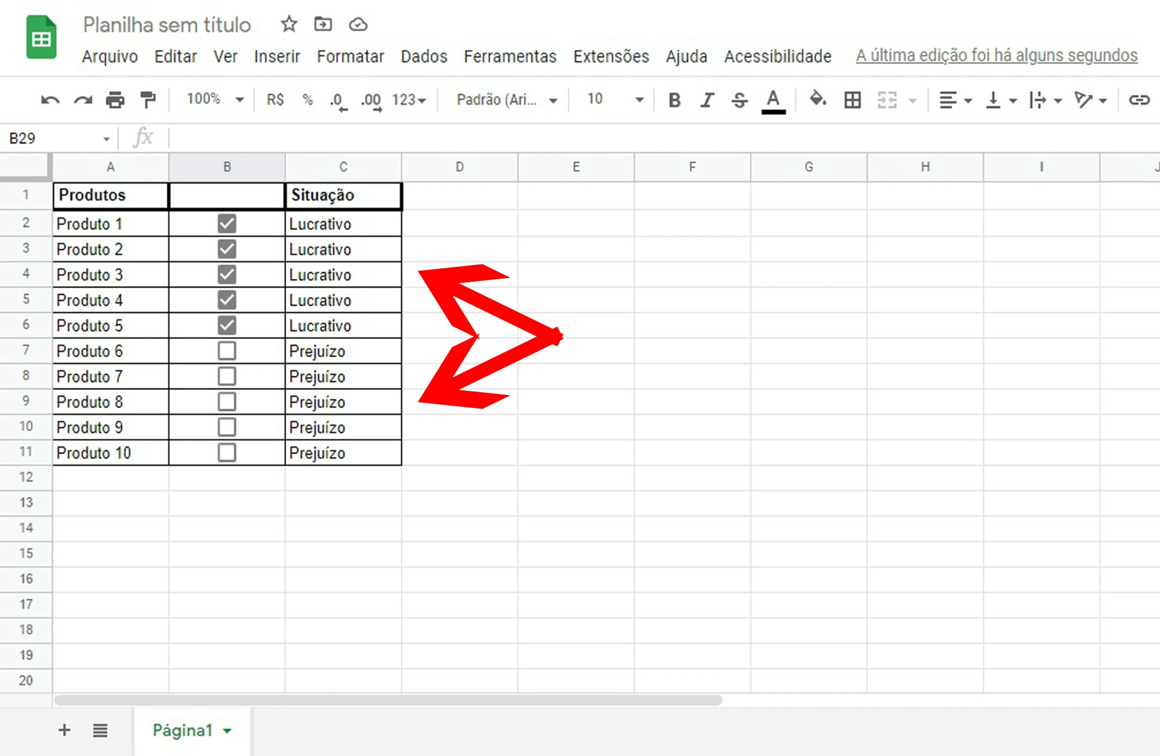Image resolution: width=1160 pixels, height=756 pixels.
Task: Click the horizontal align icon
Action: 948,100
